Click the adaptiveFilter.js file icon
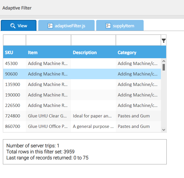The height and width of the screenshot is (178, 184). pos(50,26)
